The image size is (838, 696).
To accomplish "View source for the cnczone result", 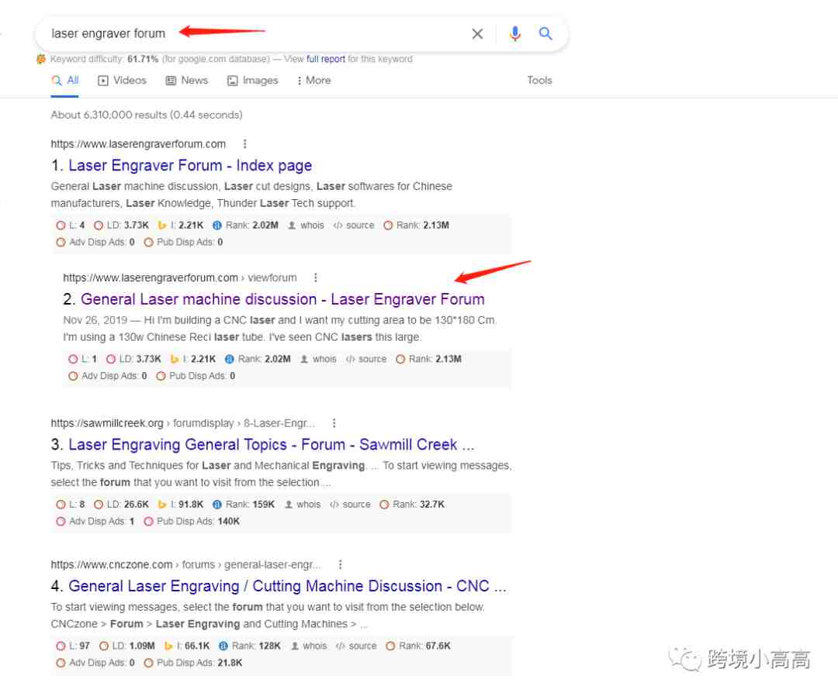I will tap(356, 646).
